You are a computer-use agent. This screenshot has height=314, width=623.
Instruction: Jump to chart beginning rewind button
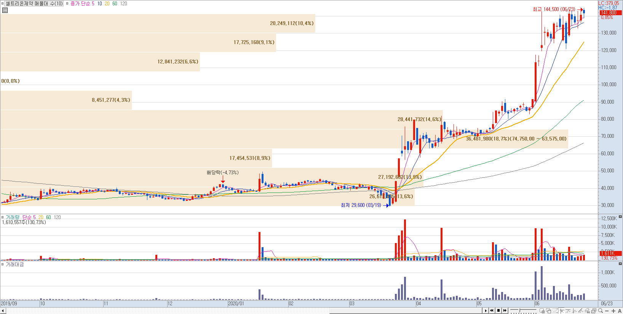point(492,311)
